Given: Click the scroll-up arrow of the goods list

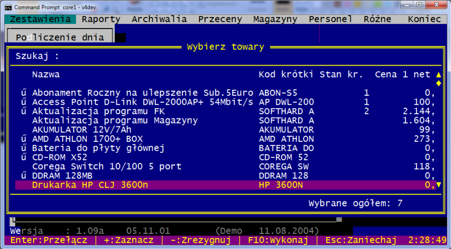Looking at the screenshot, I should click(x=438, y=75).
